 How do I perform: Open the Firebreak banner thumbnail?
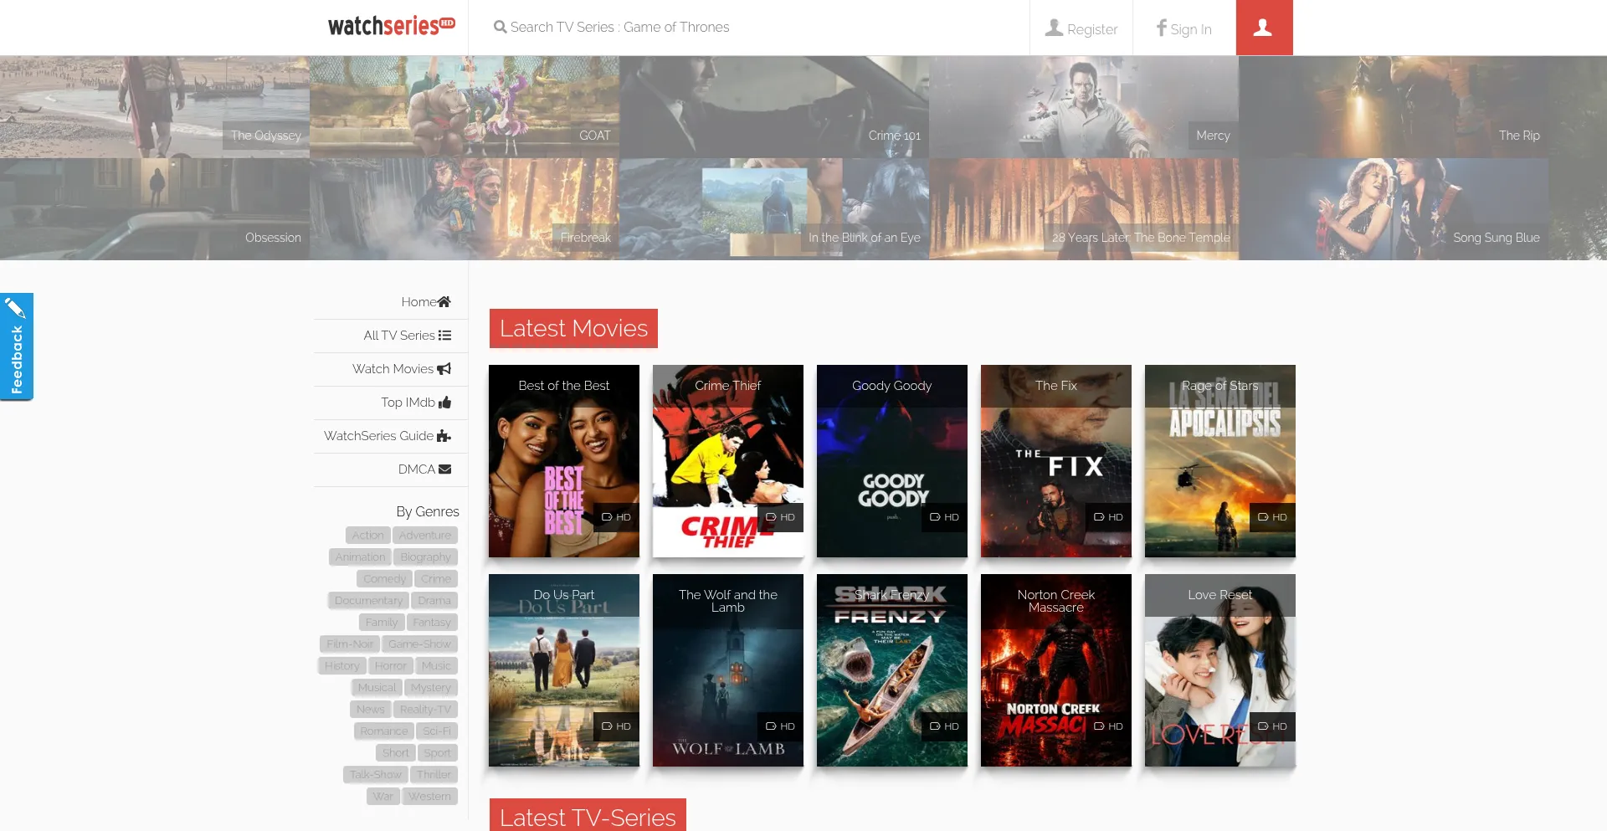(x=465, y=209)
